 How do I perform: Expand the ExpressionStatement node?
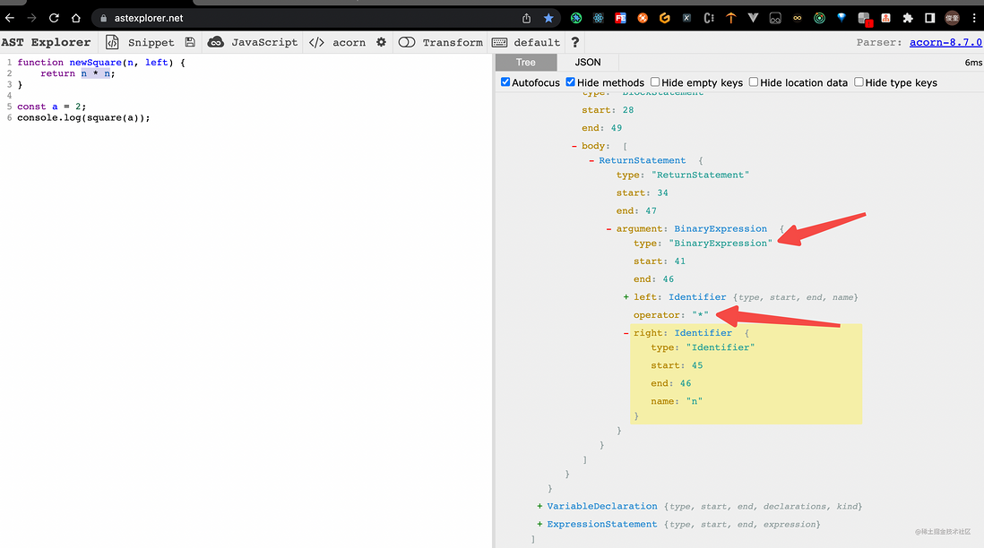(539, 524)
